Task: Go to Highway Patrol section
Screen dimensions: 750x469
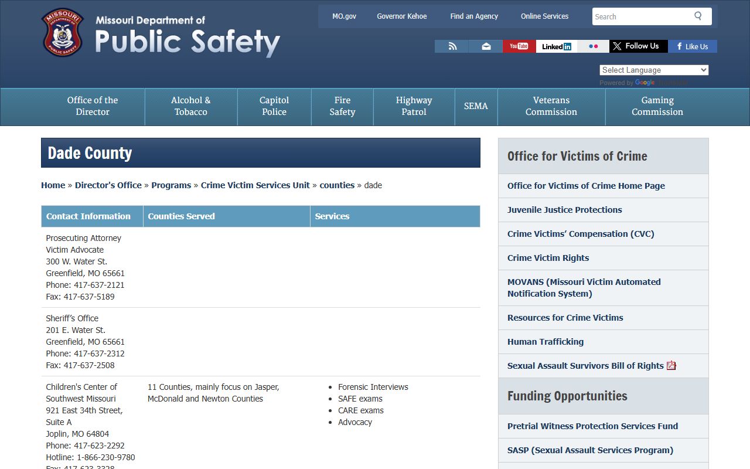Action: pos(414,106)
